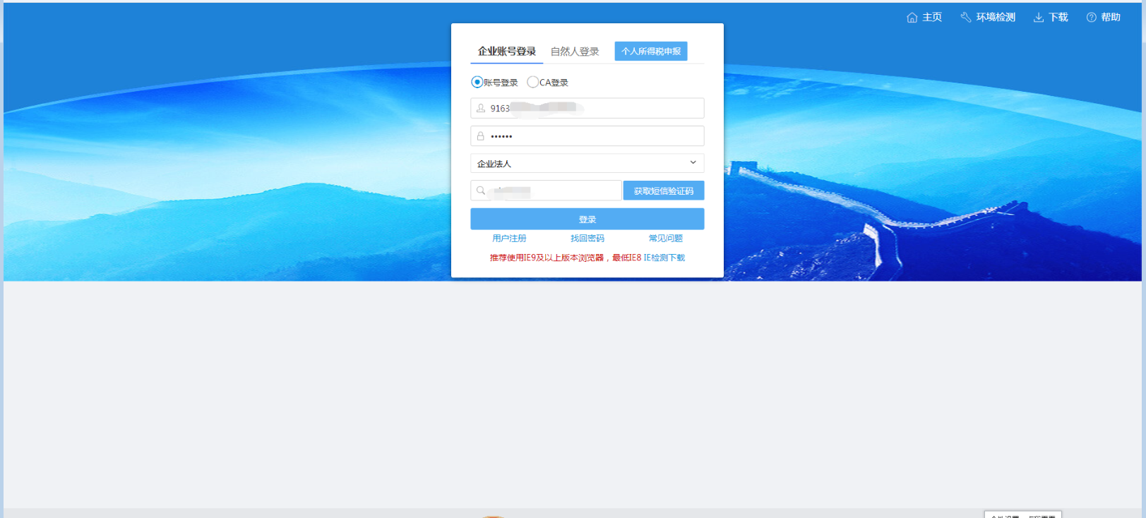The width and height of the screenshot is (1146, 518).
Task: Go to 主页 via the home icon
Action: tap(912, 18)
